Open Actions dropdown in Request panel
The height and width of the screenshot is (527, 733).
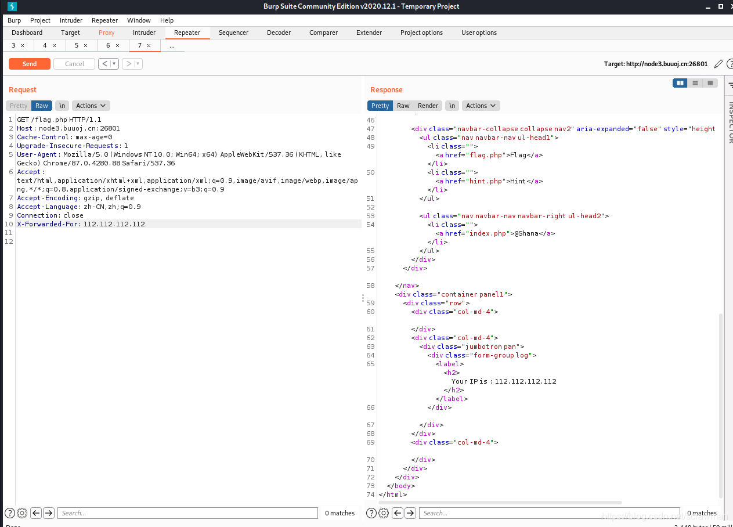coord(91,106)
